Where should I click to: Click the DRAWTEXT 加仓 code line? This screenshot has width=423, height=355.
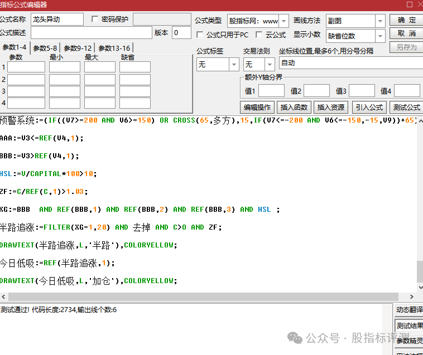point(89,281)
